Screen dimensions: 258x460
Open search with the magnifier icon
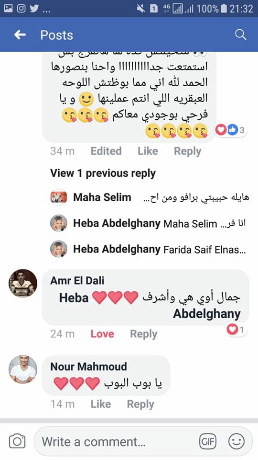240,34
